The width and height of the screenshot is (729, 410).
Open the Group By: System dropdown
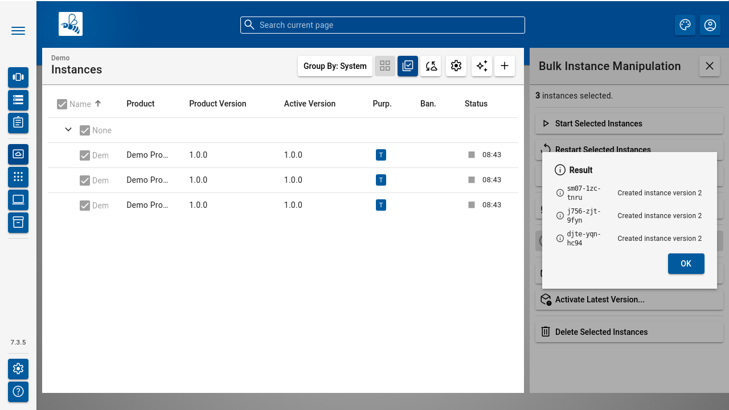tap(335, 66)
